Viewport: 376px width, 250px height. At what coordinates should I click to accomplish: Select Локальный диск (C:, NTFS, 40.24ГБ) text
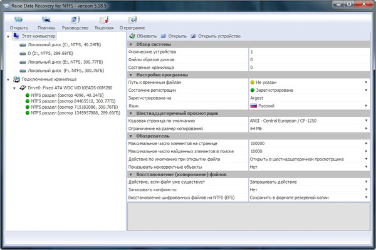(x=65, y=45)
